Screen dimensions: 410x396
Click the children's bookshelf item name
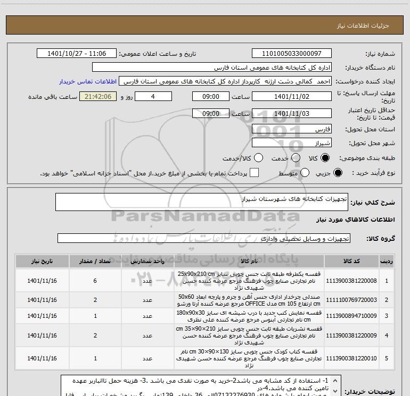249,358
